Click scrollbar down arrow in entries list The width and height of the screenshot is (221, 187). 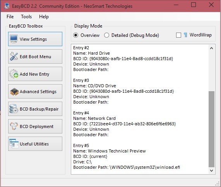click(211, 170)
